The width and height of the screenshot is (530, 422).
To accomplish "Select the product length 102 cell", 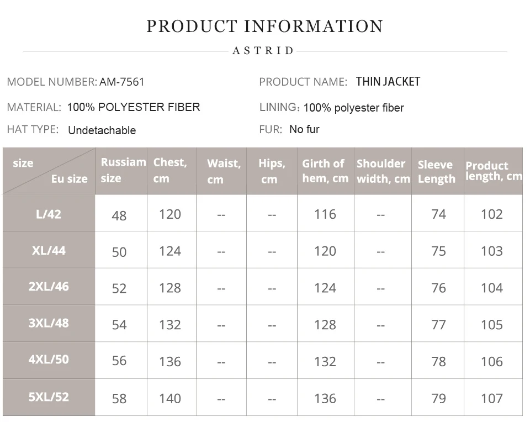I will 491,214.
